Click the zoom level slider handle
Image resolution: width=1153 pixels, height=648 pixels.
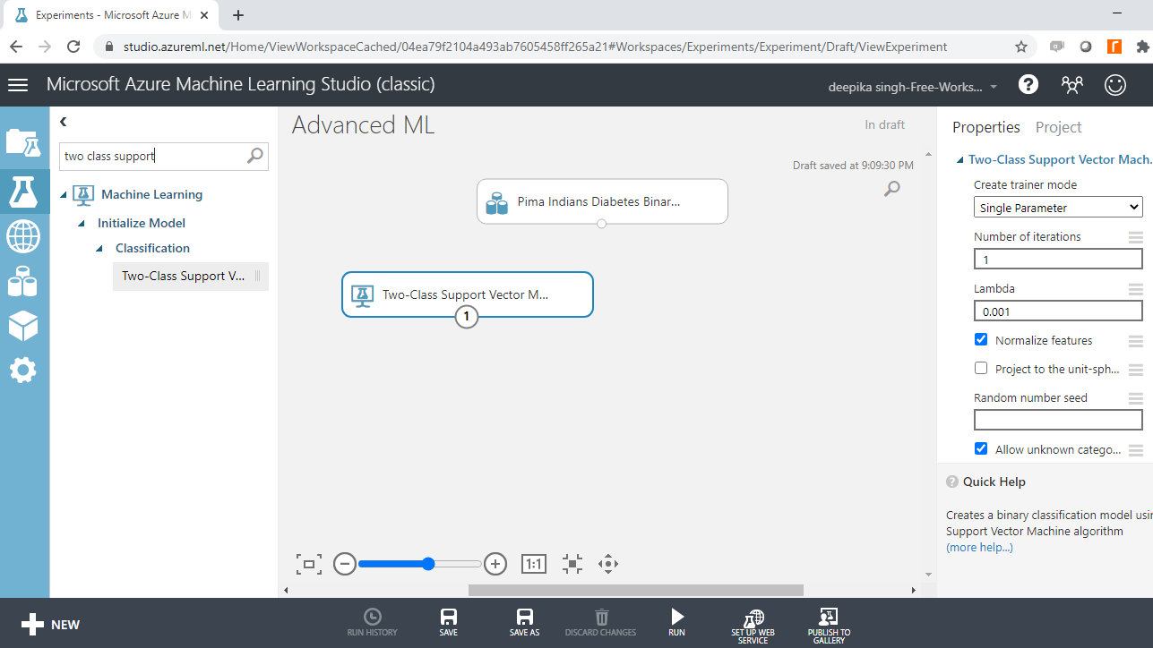click(428, 564)
